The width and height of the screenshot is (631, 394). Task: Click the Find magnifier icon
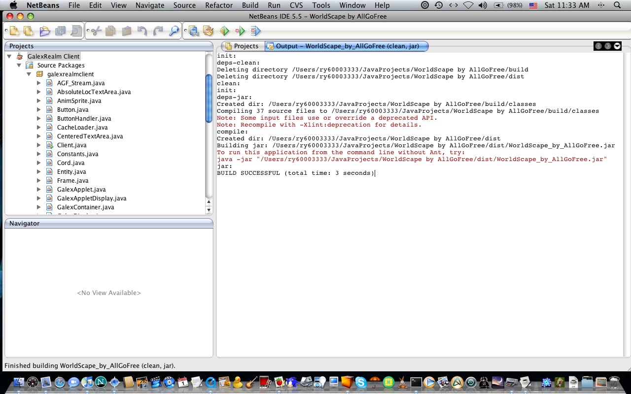174,32
